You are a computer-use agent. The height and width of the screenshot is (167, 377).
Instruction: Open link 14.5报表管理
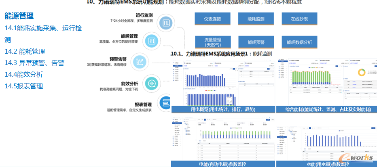coord(24,86)
